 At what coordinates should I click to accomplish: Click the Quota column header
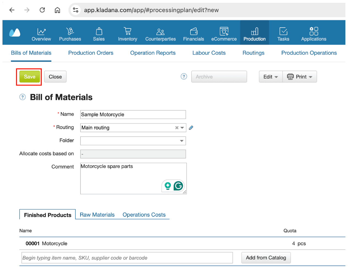[x=290, y=231]
